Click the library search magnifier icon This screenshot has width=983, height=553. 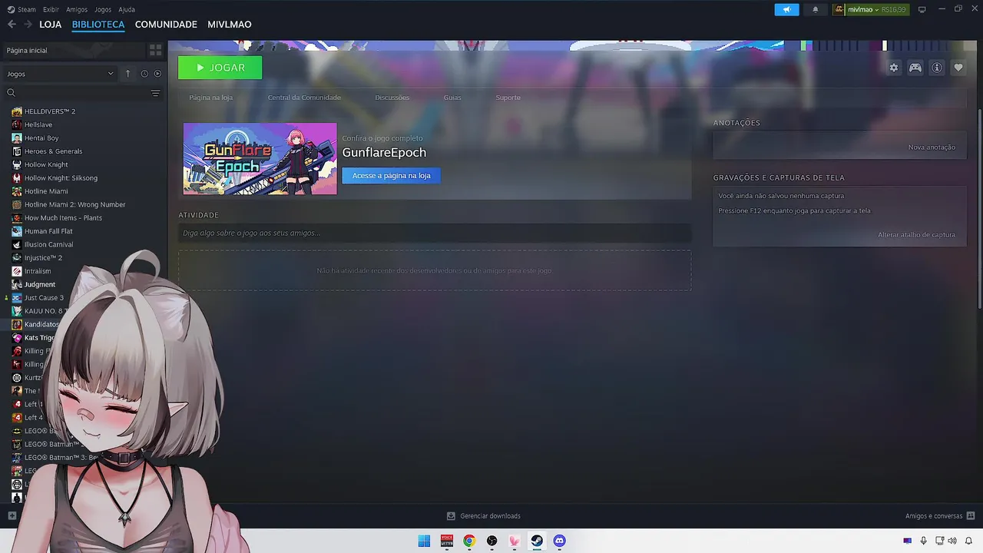pyautogui.click(x=11, y=93)
